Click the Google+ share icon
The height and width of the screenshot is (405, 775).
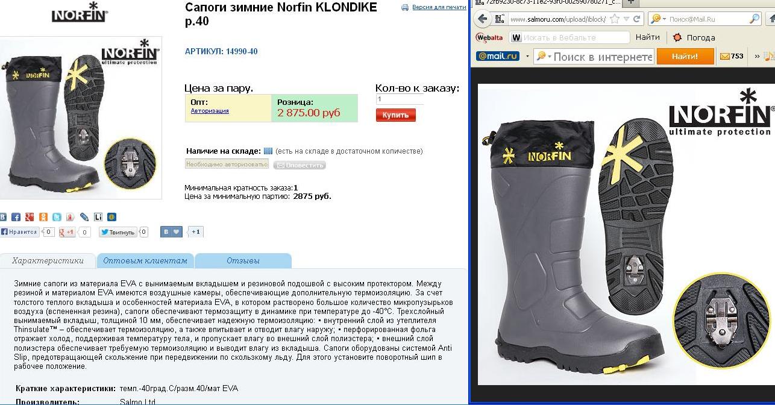point(30,217)
